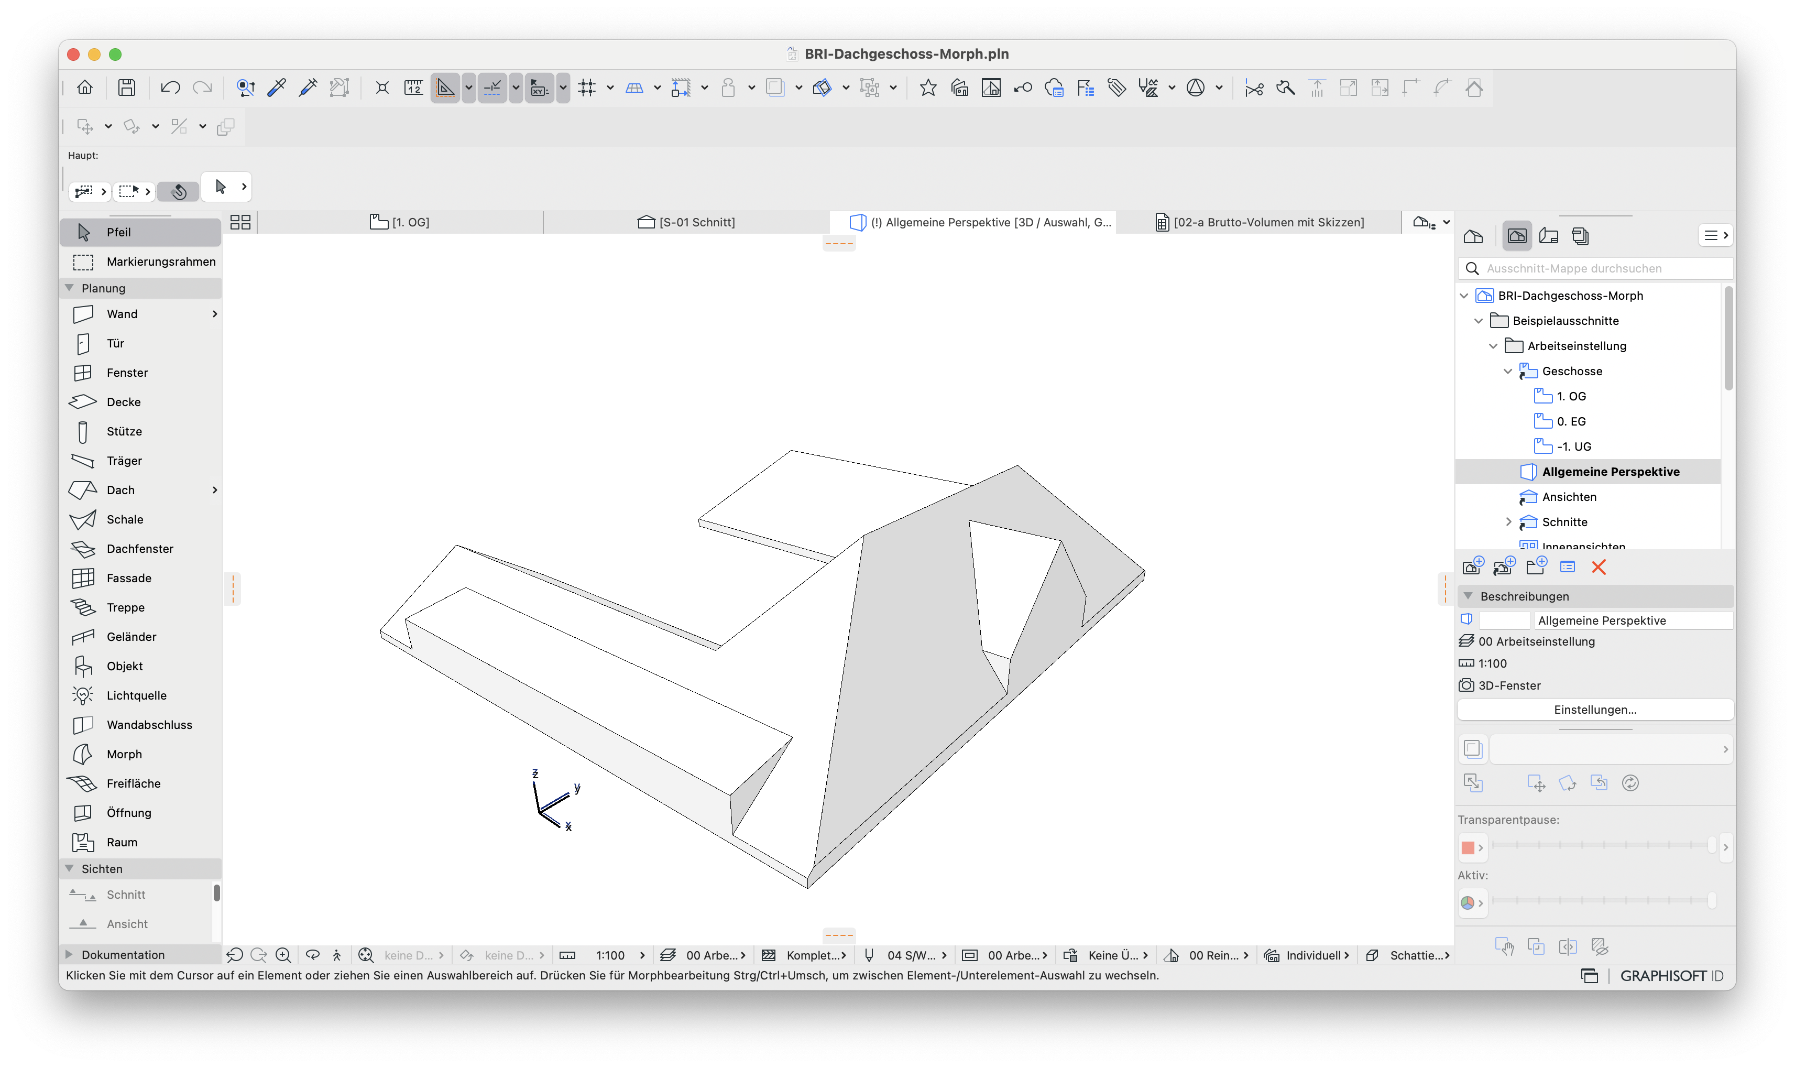Screen dimensions: 1795x1068
Task: Collapse the Geschosse tree node
Action: click(1508, 372)
